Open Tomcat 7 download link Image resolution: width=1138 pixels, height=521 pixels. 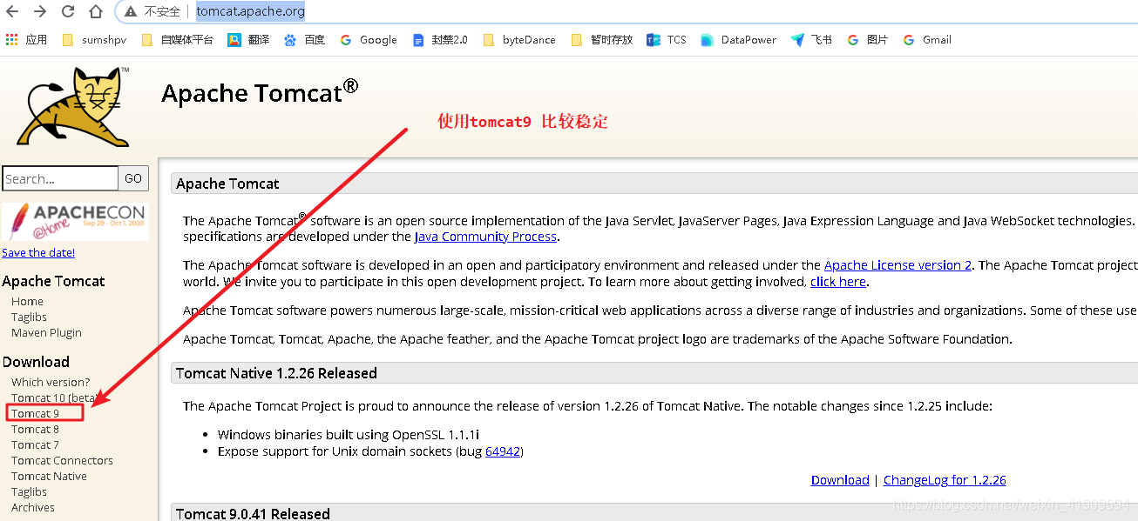(x=36, y=445)
